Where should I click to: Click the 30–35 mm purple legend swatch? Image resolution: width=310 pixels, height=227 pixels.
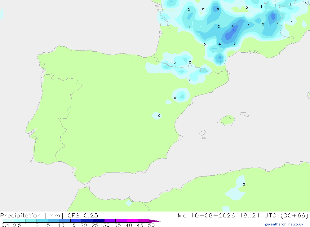[x=110, y=221]
